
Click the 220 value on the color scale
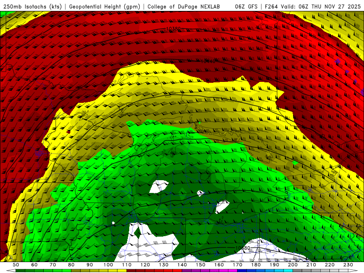pos(330,265)
